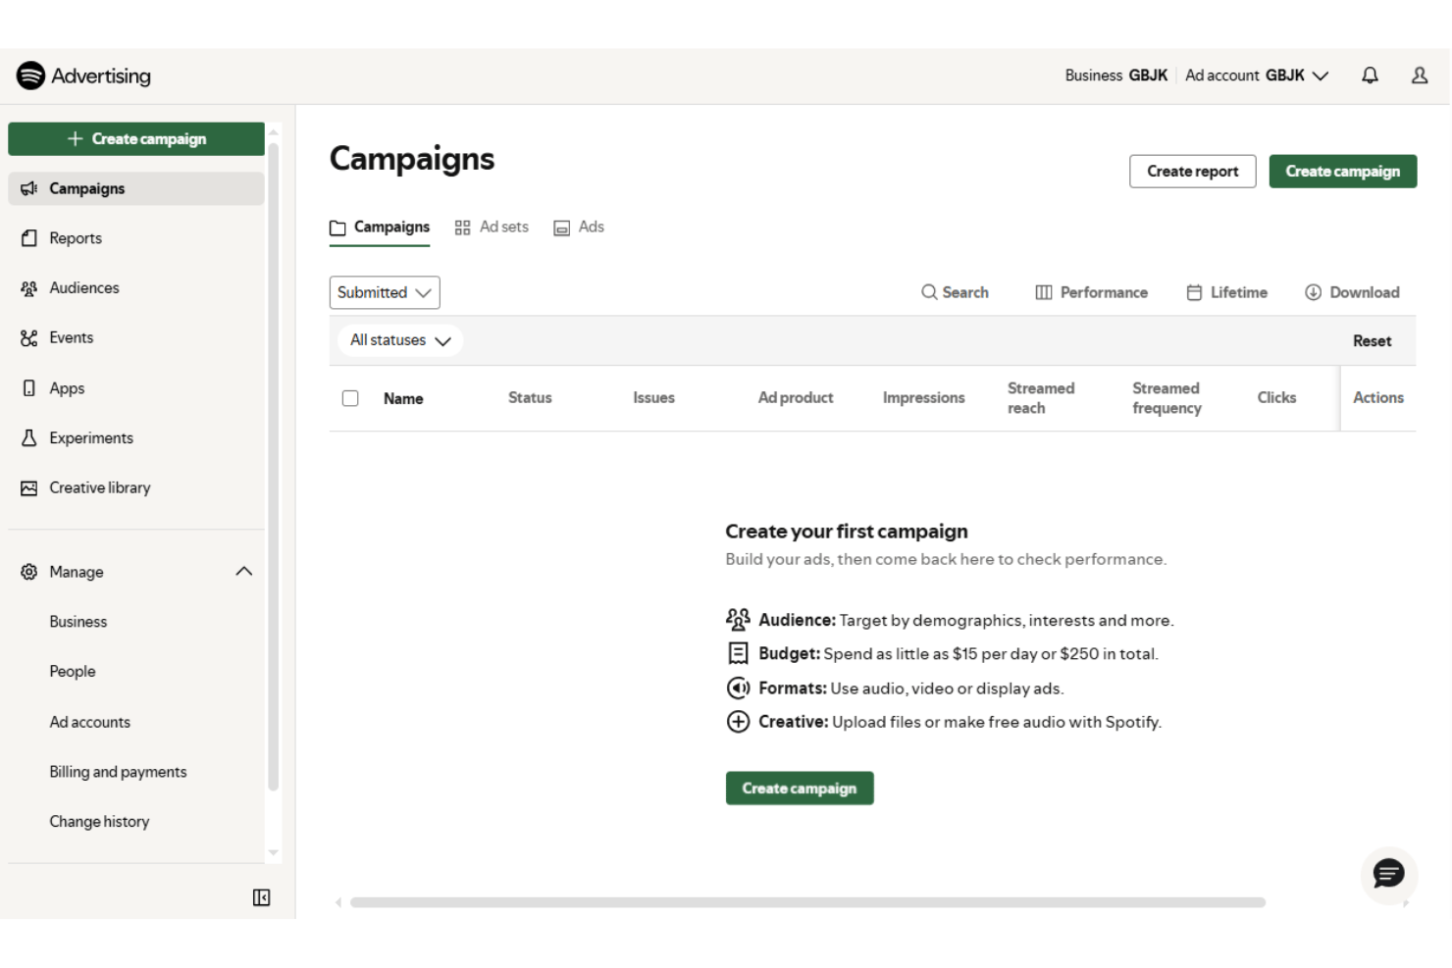Image resolution: width=1452 pixels, height=968 pixels.
Task: Go to Audiences in the sidebar
Action: [x=136, y=288]
